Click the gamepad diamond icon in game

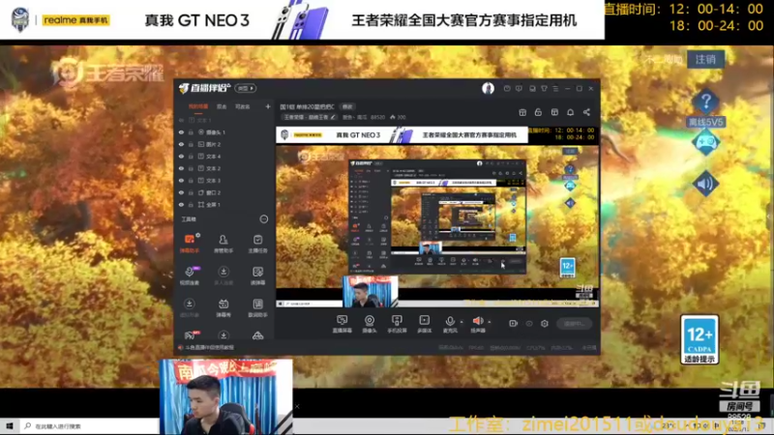point(705,142)
